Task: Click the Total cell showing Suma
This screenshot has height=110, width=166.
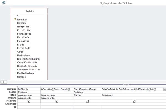Action: click(87, 95)
